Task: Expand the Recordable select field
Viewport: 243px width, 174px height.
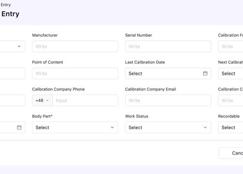Action: (230, 128)
